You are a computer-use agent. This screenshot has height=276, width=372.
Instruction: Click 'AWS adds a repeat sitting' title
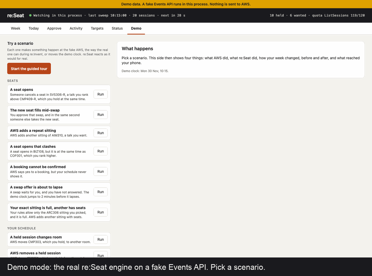pos(33,130)
